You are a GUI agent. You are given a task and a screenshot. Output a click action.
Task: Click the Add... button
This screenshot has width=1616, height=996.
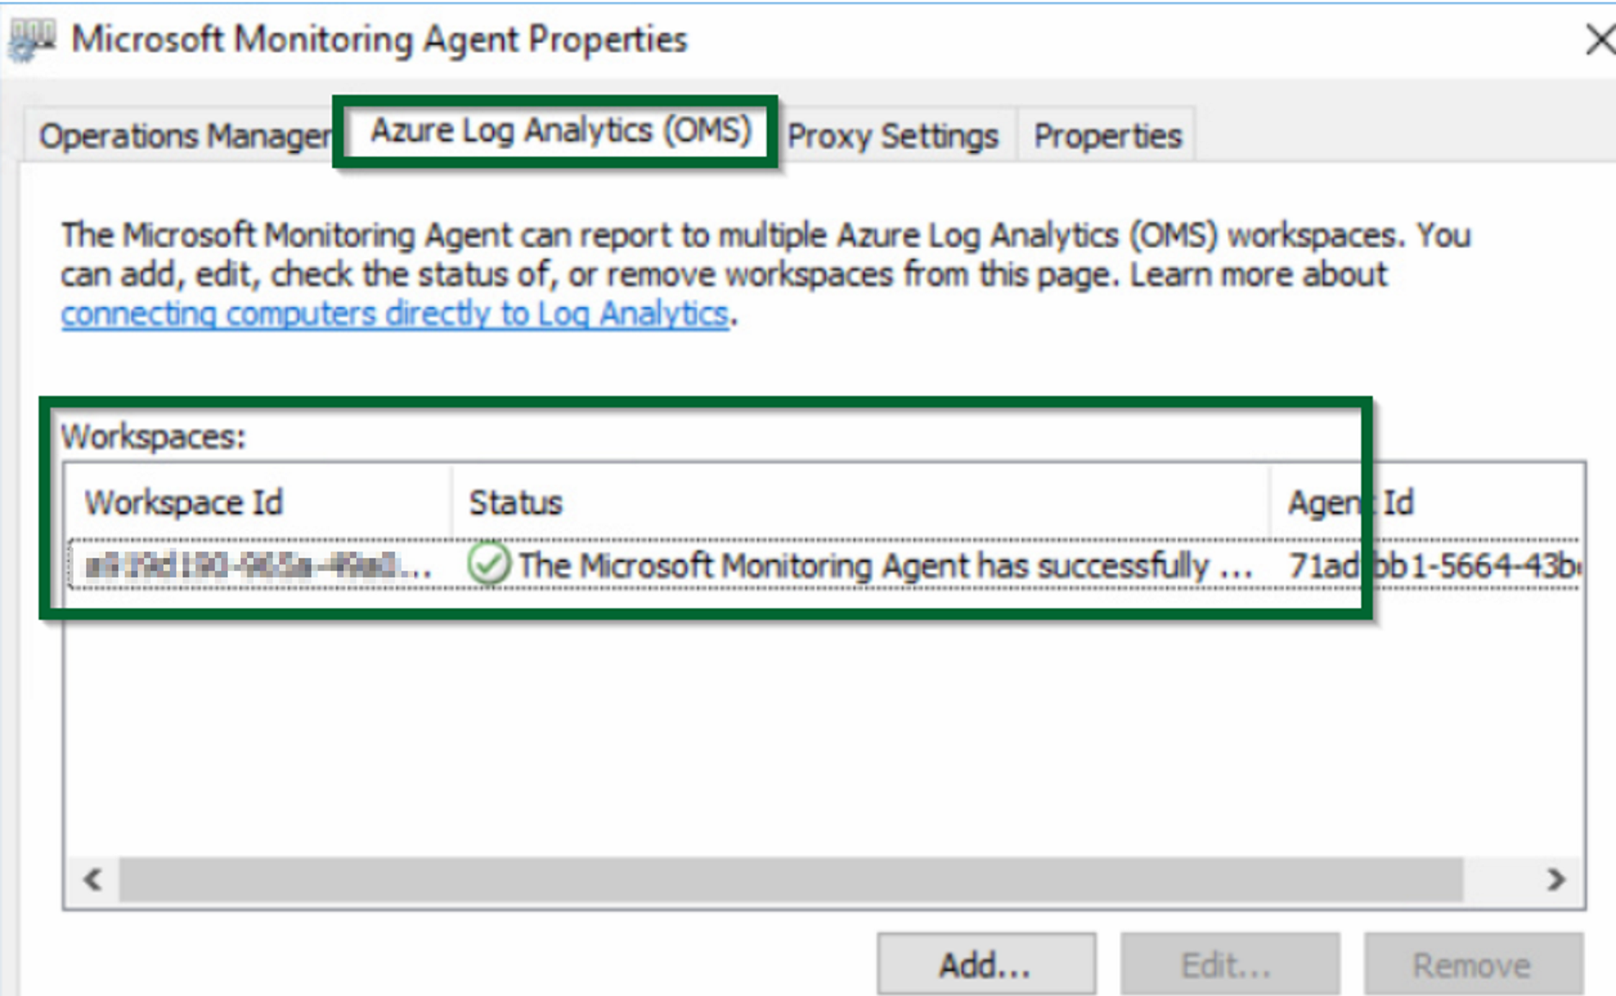(986, 964)
